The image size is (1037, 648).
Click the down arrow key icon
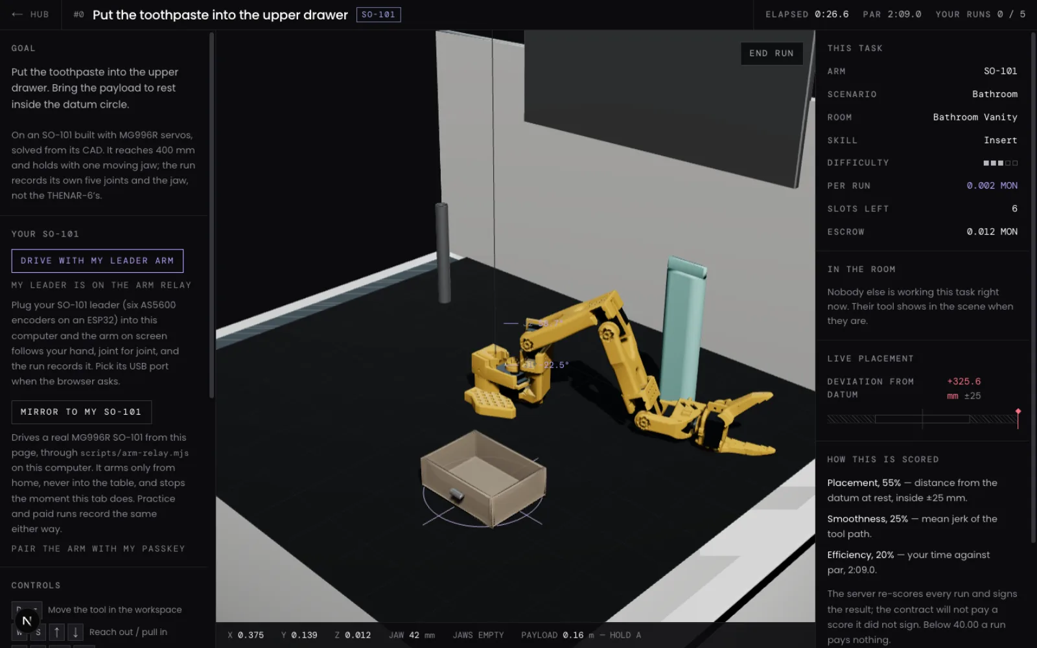point(75,632)
